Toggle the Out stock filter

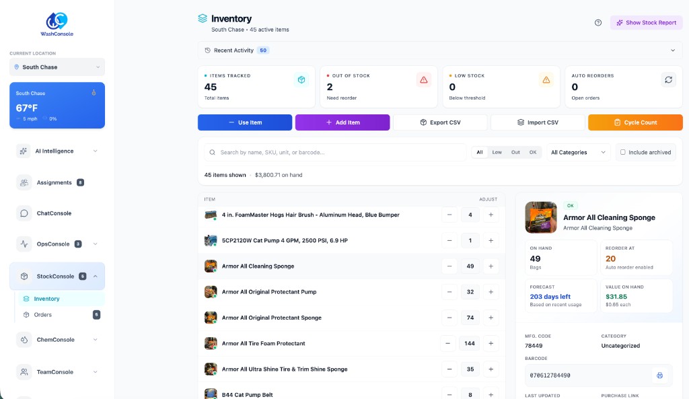pos(515,152)
